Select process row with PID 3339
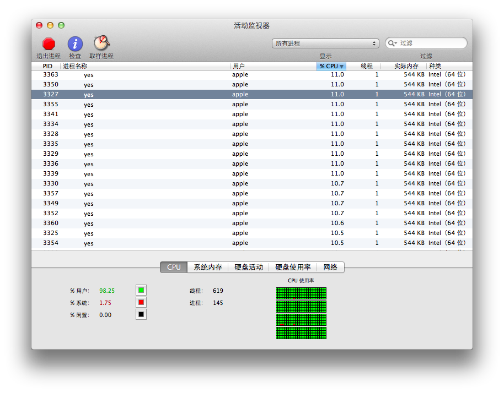Image resolution: width=504 pixels, height=393 pixels. (251, 174)
